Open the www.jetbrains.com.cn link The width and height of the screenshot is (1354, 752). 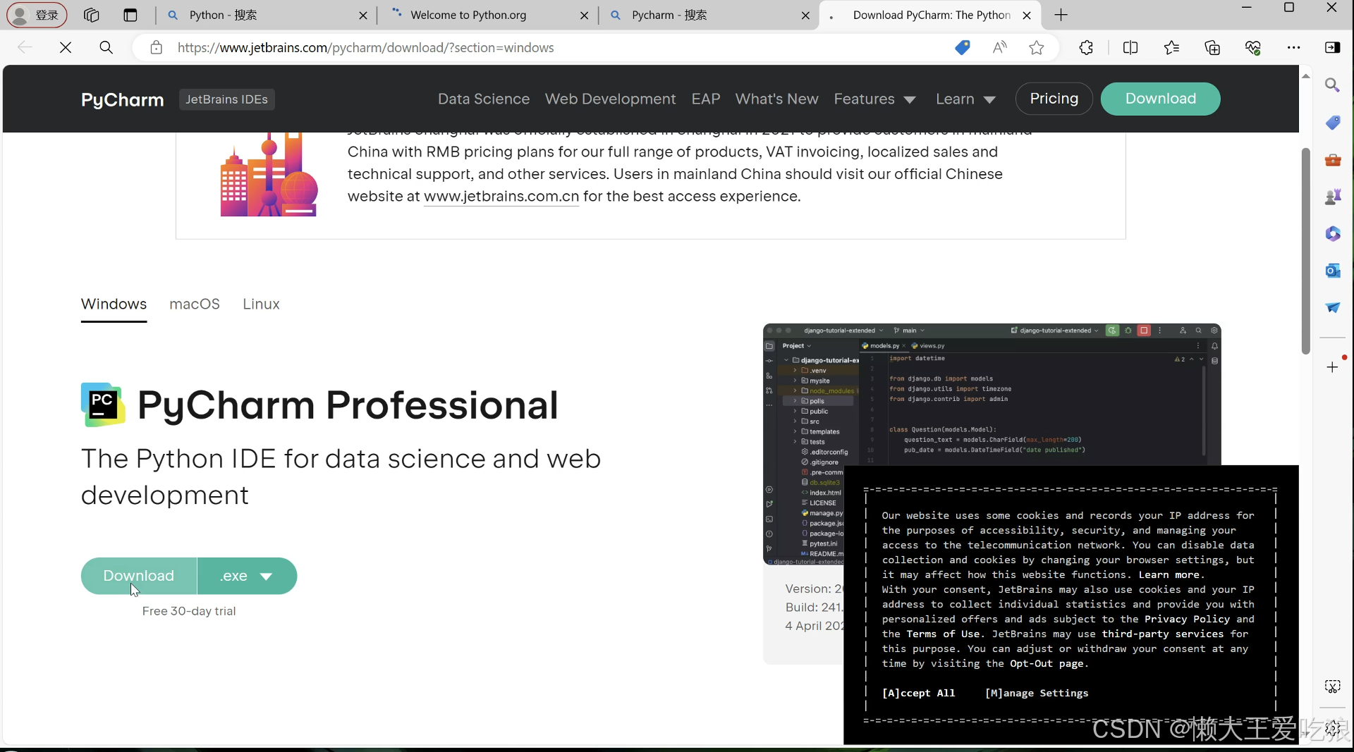point(501,197)
